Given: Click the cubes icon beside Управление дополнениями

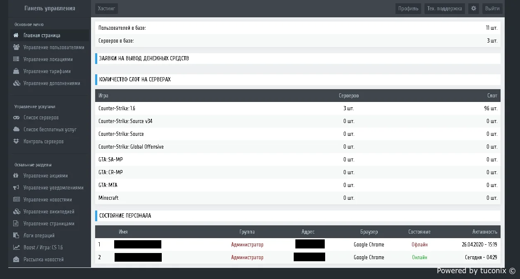Looking at the screenshot, I should 16,83.
